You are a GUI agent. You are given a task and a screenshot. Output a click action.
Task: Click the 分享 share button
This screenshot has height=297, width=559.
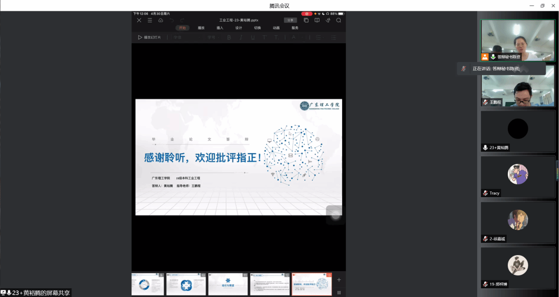[290, 20]
